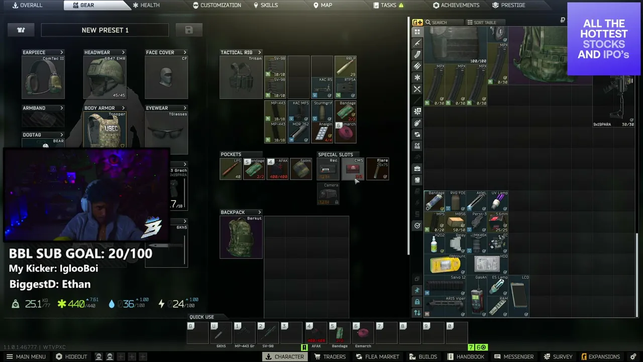Select the SV-98 in quick use slot 2
The height and width of the screenshot is (362, 643).
pos(268,333)
